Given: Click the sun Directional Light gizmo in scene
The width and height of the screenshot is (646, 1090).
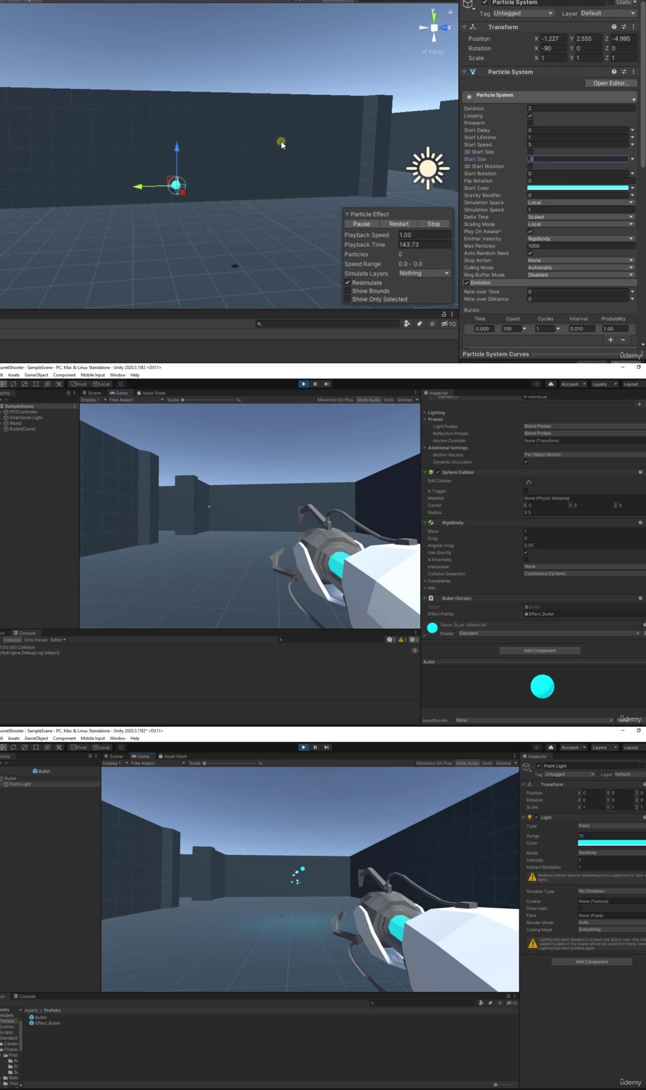Looking at the screenshot, I should (427, 169).
